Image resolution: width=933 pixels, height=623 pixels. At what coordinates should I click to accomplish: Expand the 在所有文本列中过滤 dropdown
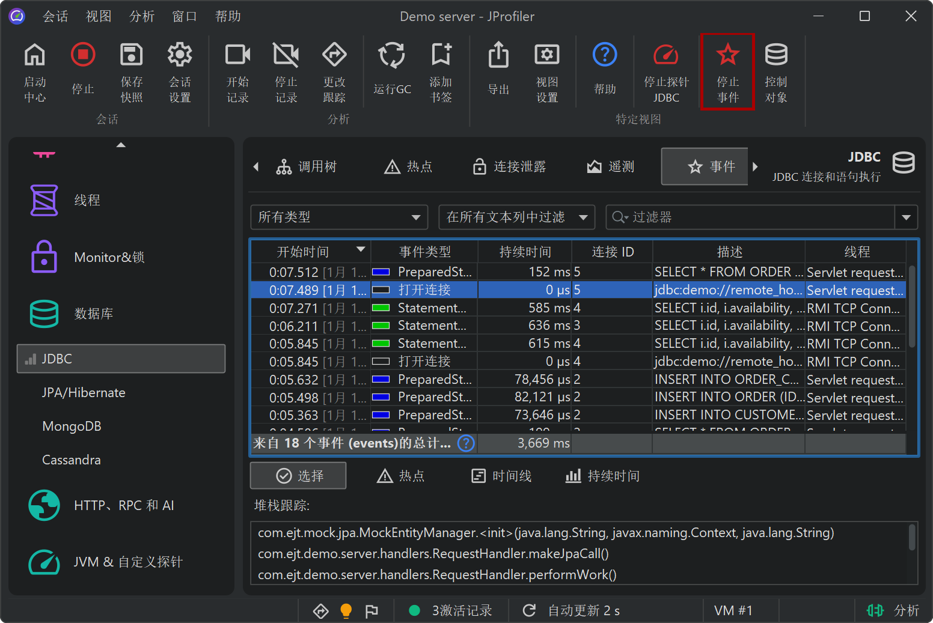516,217
